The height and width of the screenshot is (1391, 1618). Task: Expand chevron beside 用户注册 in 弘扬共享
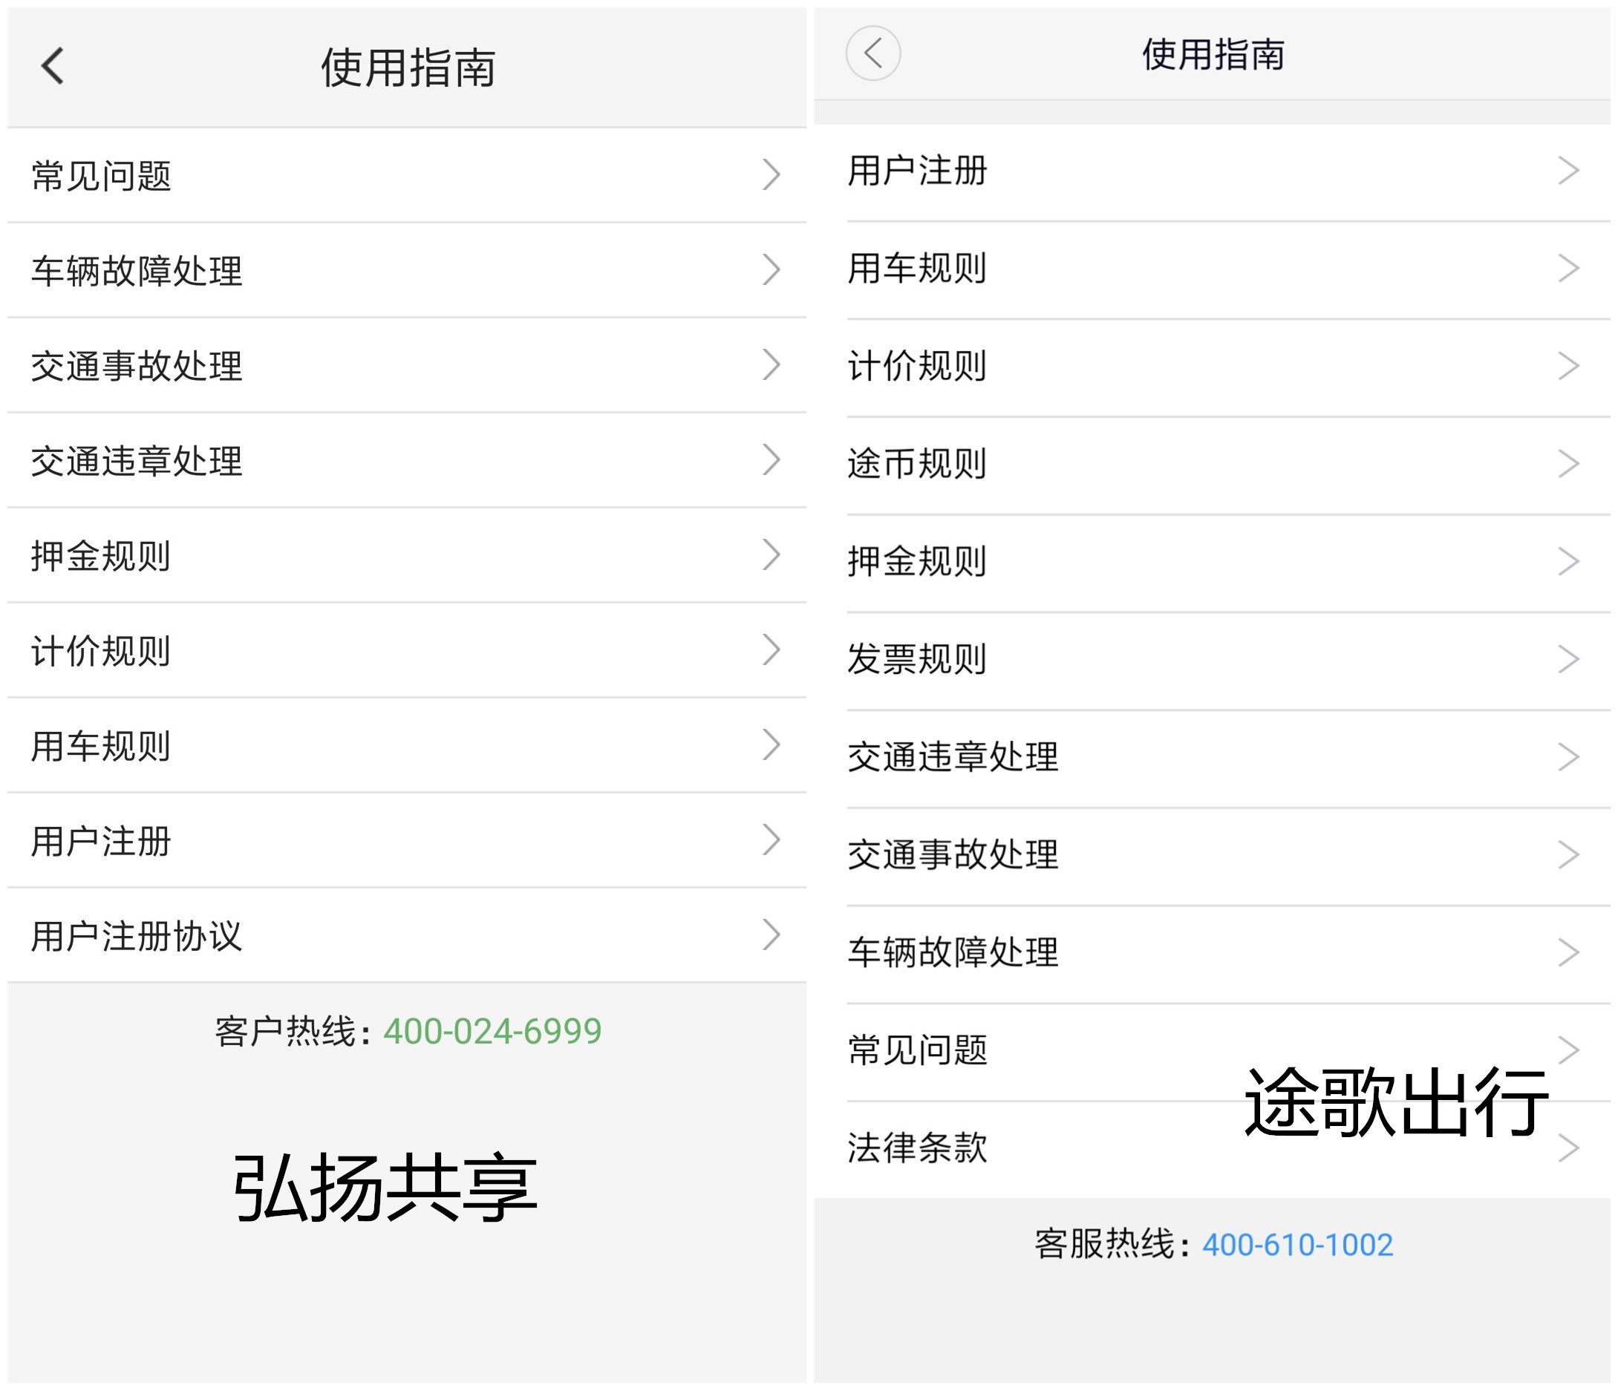772,841
